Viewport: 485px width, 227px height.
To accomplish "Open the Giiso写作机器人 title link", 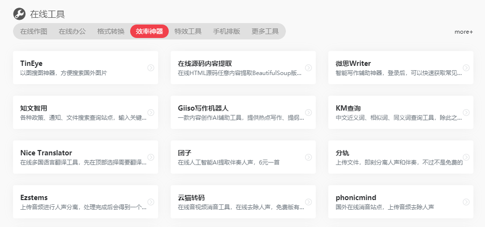I will pos(203,108).
